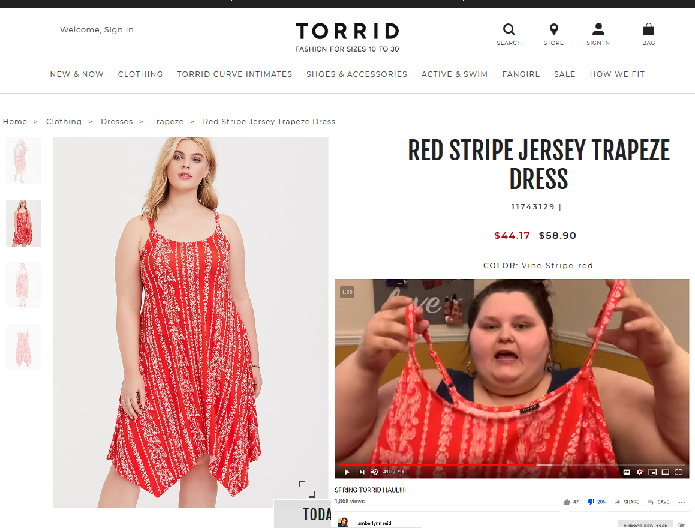Play the Spring Torrid Haul video

pos(347,472)
